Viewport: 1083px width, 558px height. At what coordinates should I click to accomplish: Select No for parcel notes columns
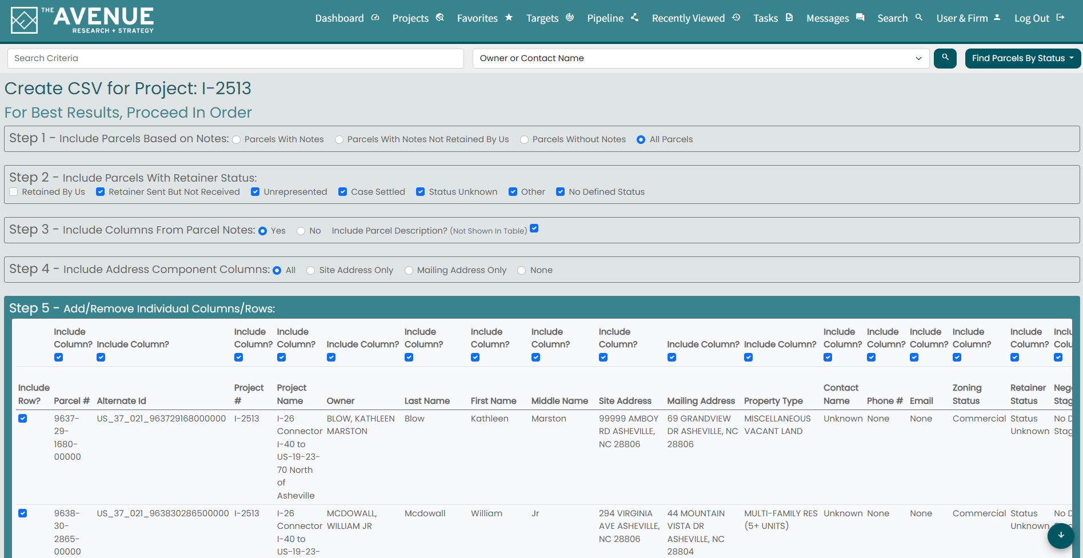(x=301, y=231)
